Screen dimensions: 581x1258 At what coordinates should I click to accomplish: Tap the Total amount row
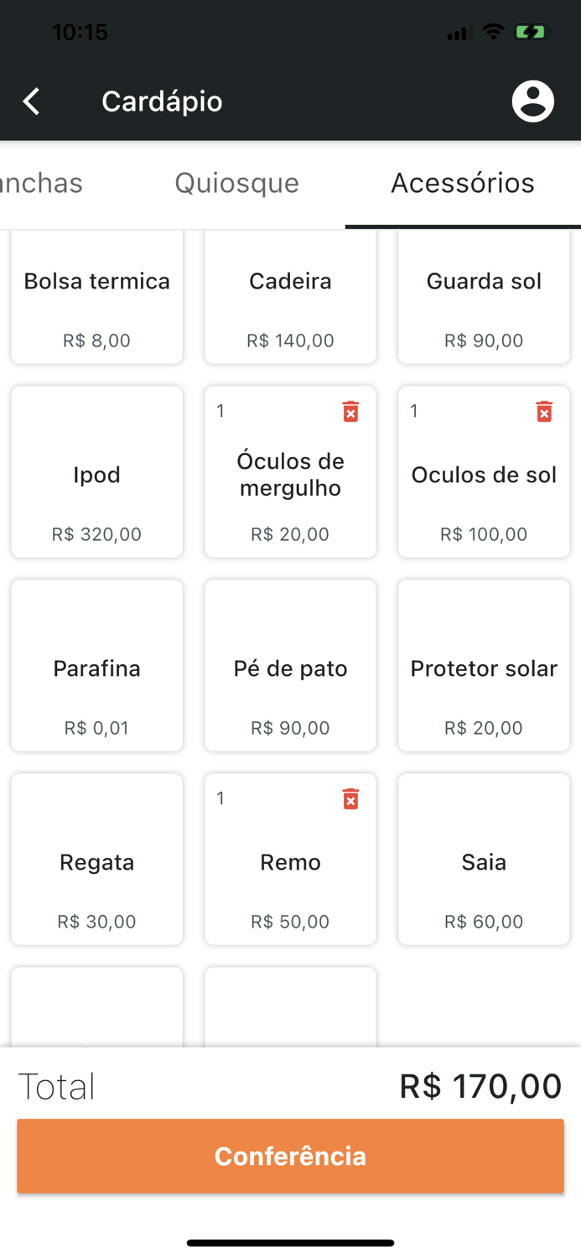[x=290, y=1084]
